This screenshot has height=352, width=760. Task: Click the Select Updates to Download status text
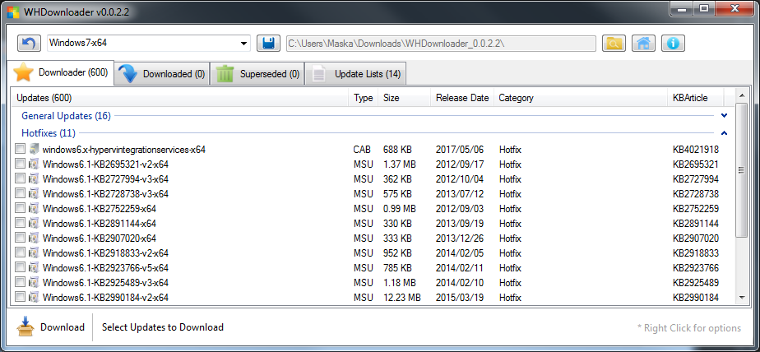[163, 327]
